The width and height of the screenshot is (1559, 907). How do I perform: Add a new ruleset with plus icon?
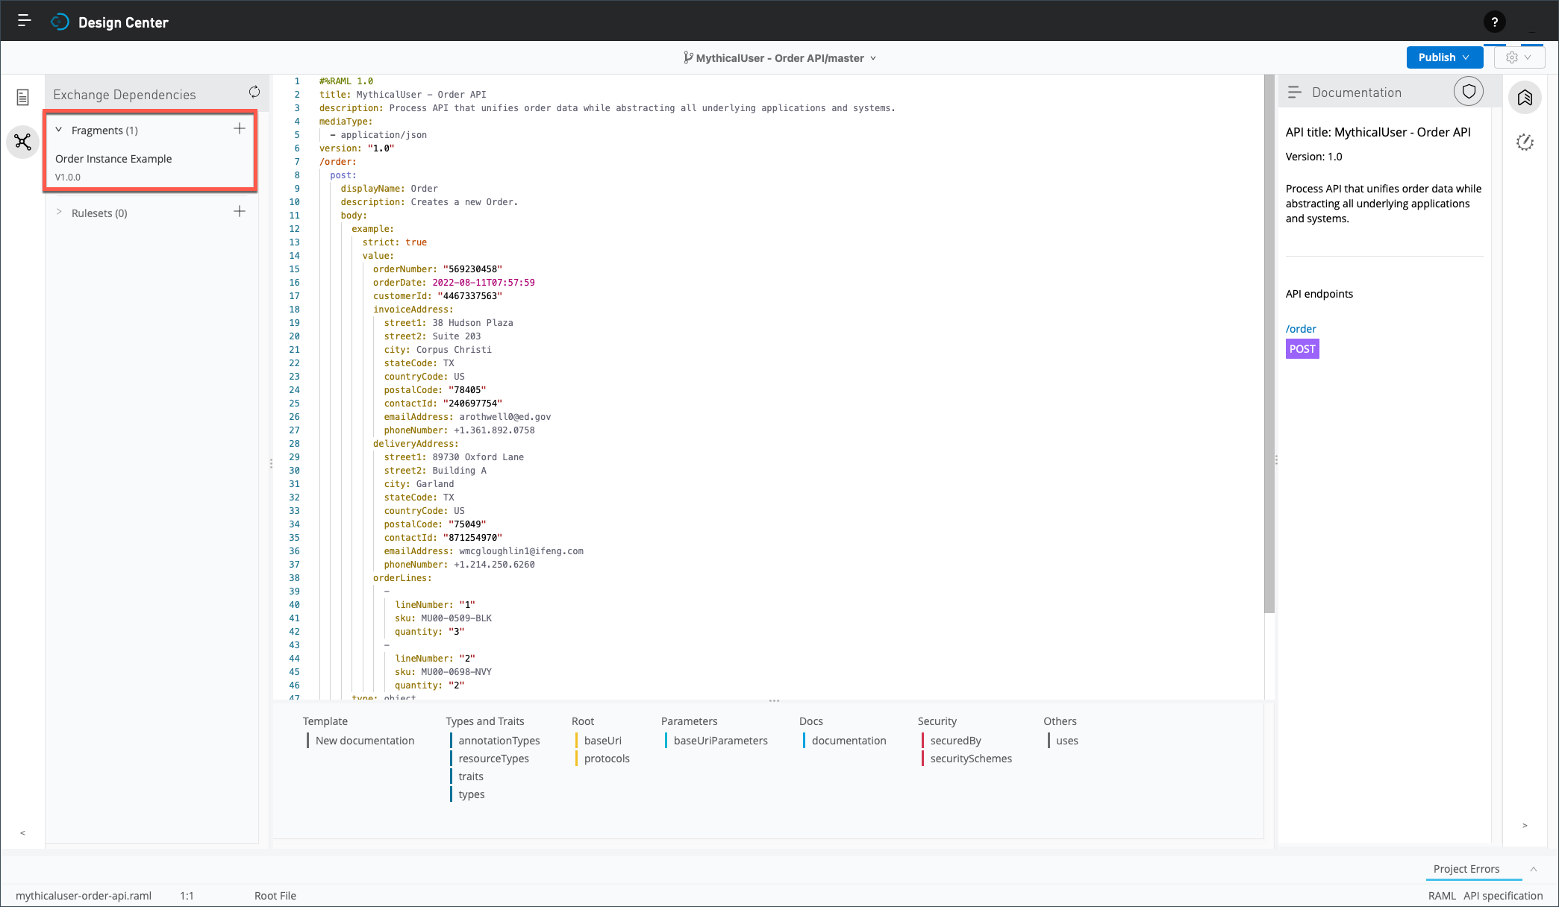tap(240, 212)
